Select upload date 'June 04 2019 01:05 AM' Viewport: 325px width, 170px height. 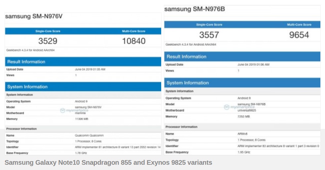click(x=90, y=69)
